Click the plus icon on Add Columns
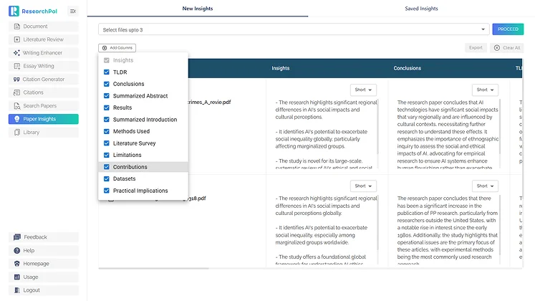The height and width of the screenshot is (301, 535). (105, 48)
